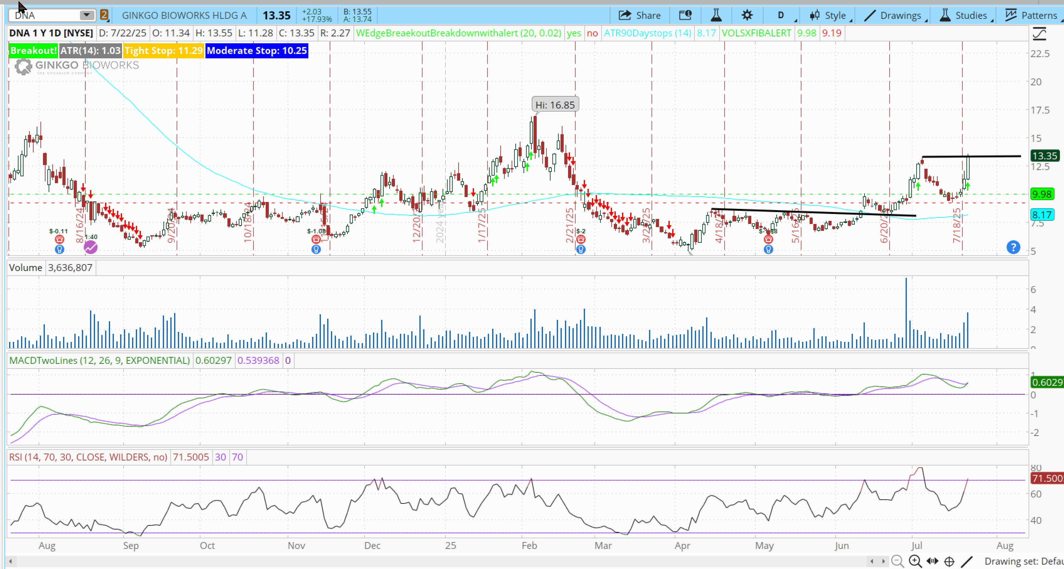Click the lightbulb icon below $-0.11 earnings
The image size is (1064, 569).
[59, 249]
